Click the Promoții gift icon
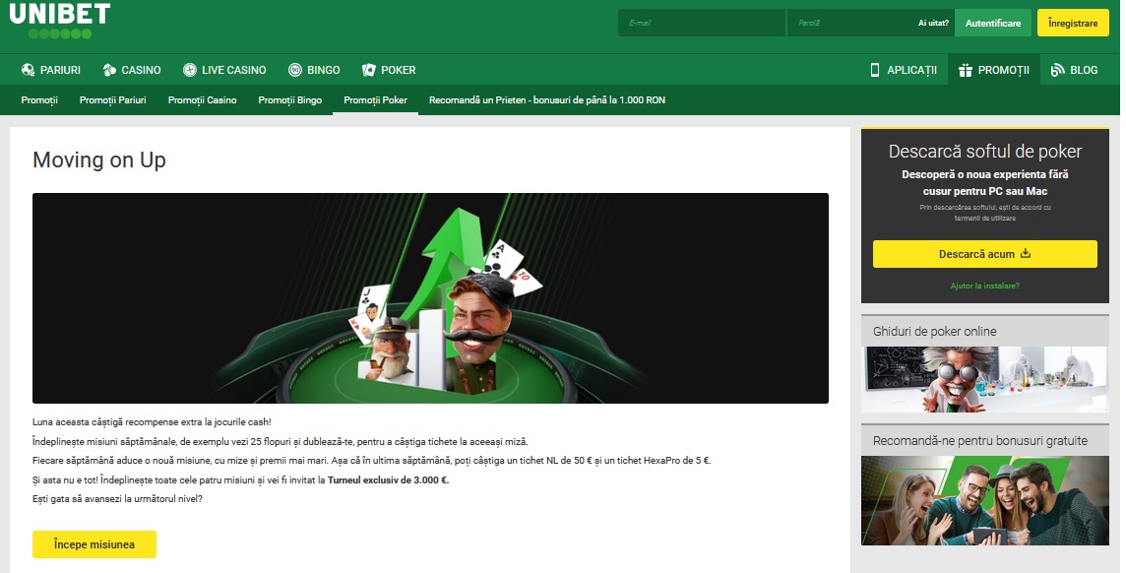1126x573 pixels. click(966, 70)
